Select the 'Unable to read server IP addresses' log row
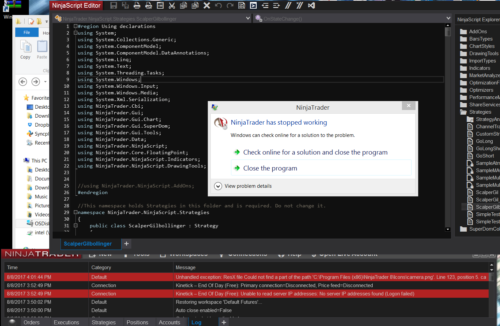The height and width of the screenshot is (326, 500). pos(246,294)
